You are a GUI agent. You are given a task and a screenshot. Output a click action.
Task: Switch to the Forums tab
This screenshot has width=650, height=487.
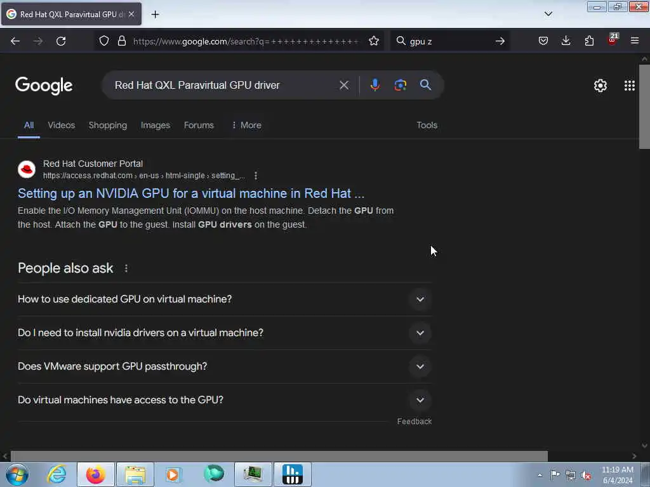199,125
